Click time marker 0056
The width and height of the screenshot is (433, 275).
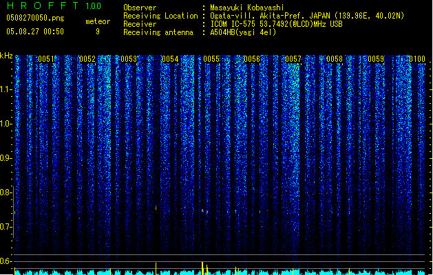click(x=252, y=59)
